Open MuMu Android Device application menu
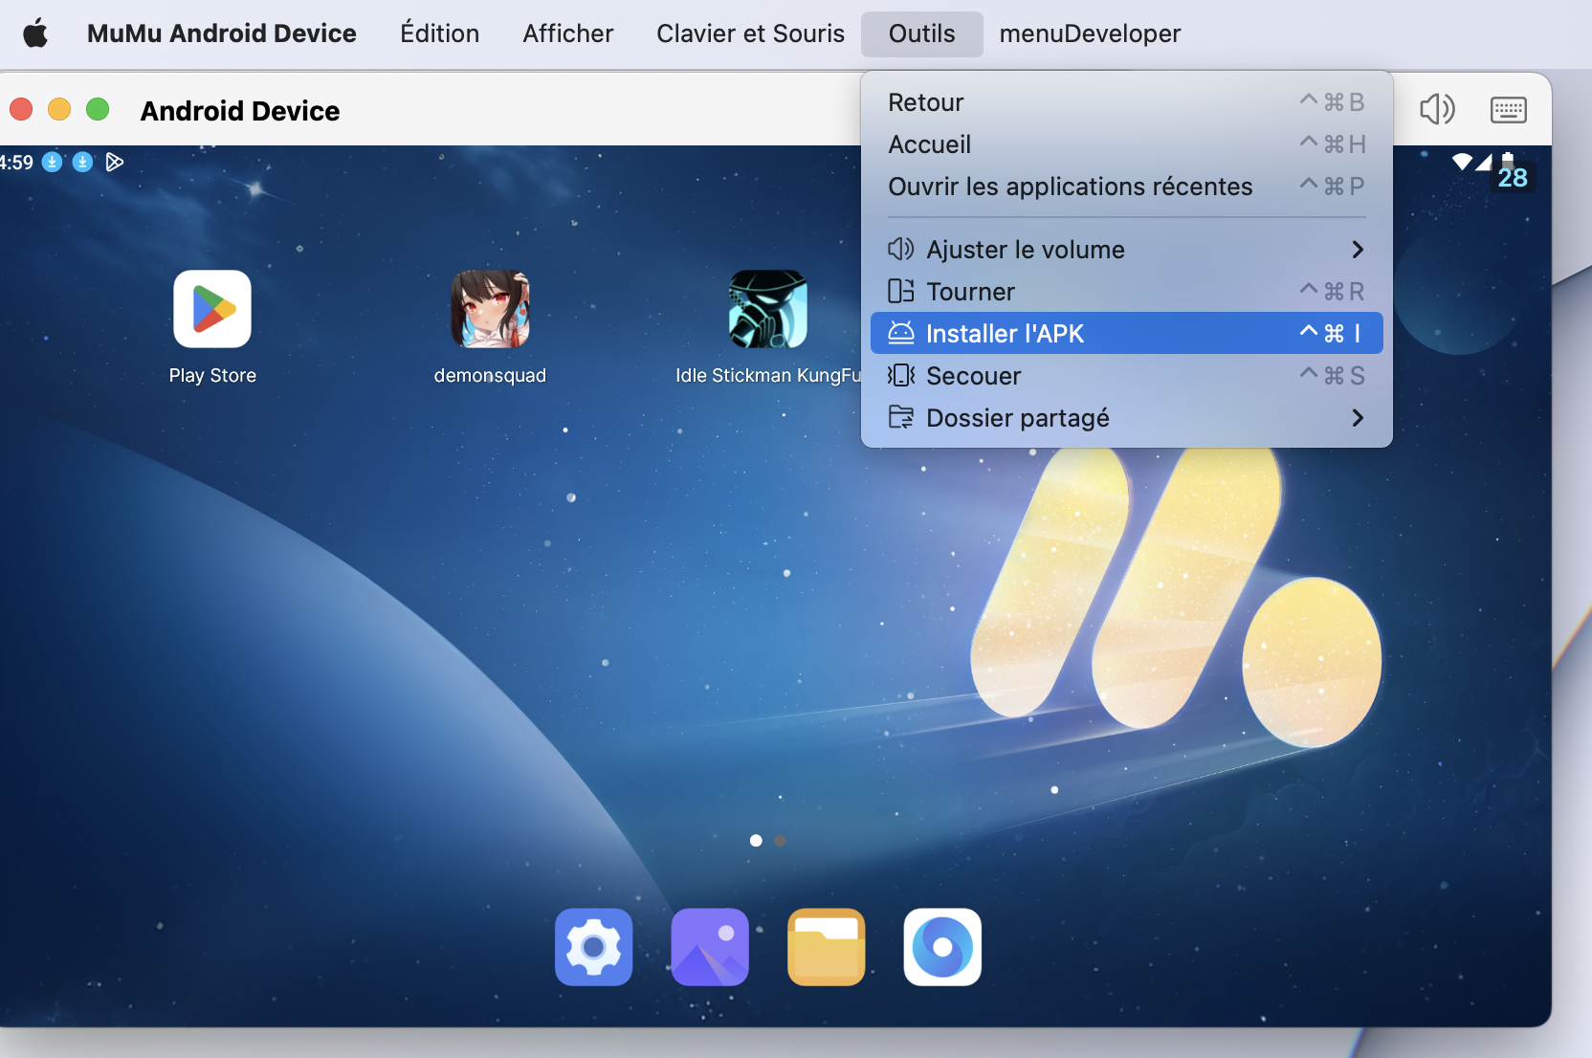Image resolution: width=1592 pixels, height=1058 pixels. (222, 33)
